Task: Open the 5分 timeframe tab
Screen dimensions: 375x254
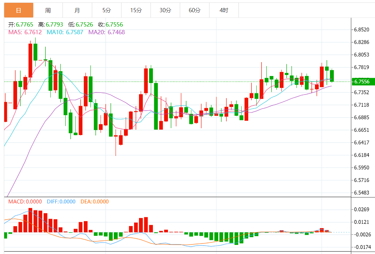Action: pyautogui.click(x=106, y=10)
